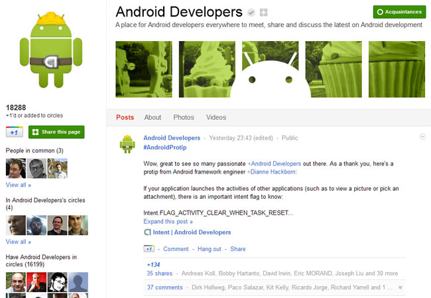Open fourth avatar in Android Developers's circles
This screenshot has width=431, height=298.
click(x=78, y=225)
